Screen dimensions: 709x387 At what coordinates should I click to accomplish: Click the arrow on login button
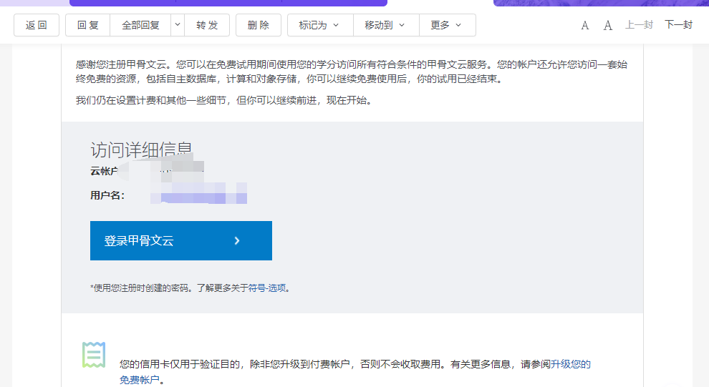237,240
